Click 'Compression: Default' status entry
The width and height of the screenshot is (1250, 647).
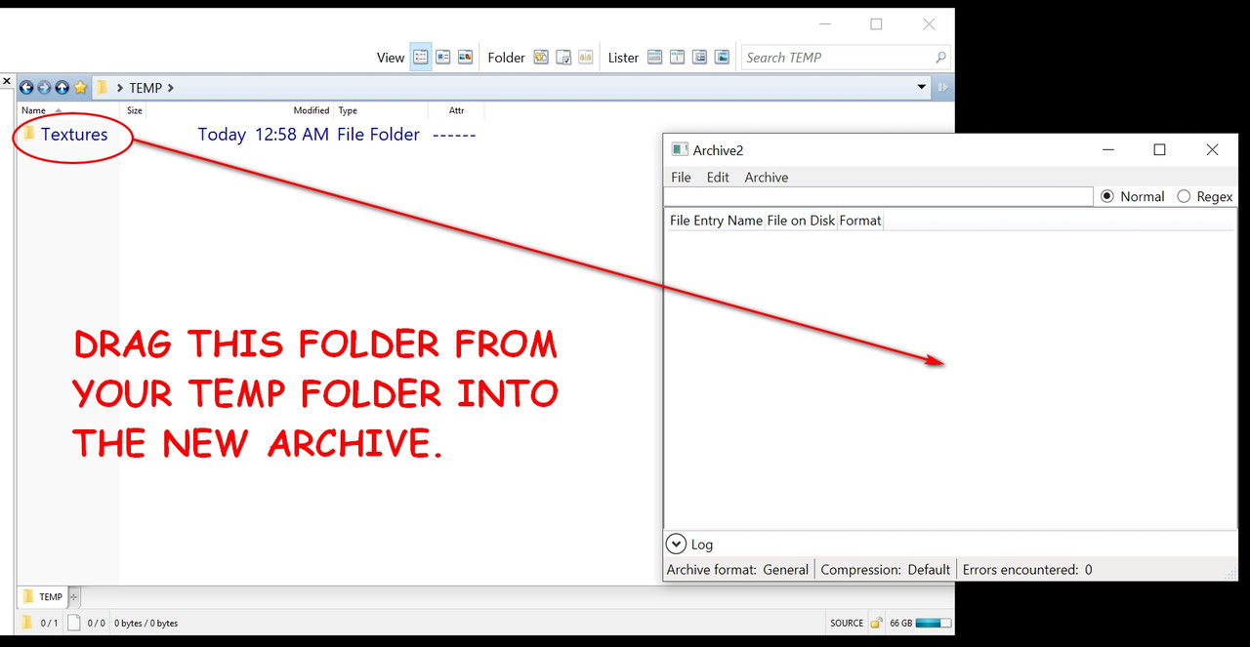(x=886, y=570)
